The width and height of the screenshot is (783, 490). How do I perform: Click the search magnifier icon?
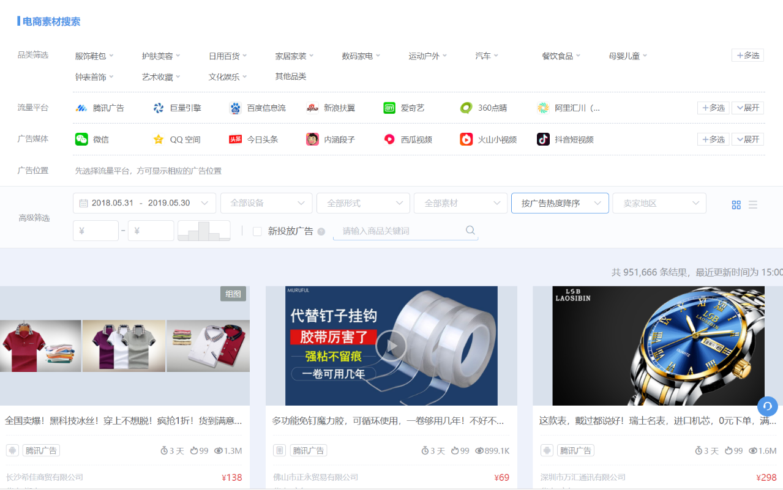pyautogui.click(x=470, y=231)
